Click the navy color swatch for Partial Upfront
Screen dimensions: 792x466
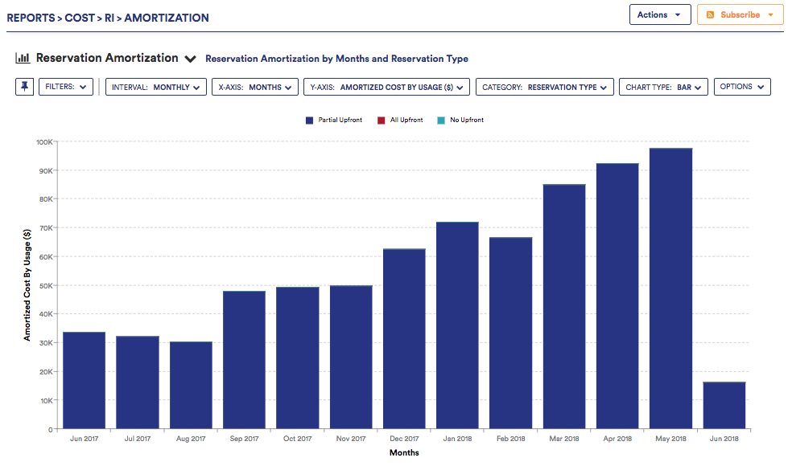pyautogui.click(x=307, y=120)
